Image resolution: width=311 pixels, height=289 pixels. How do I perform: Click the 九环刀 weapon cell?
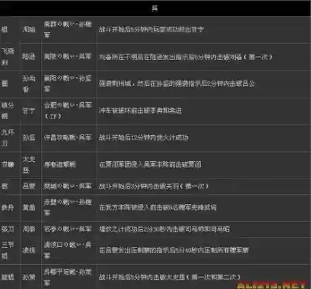(8, 138)
